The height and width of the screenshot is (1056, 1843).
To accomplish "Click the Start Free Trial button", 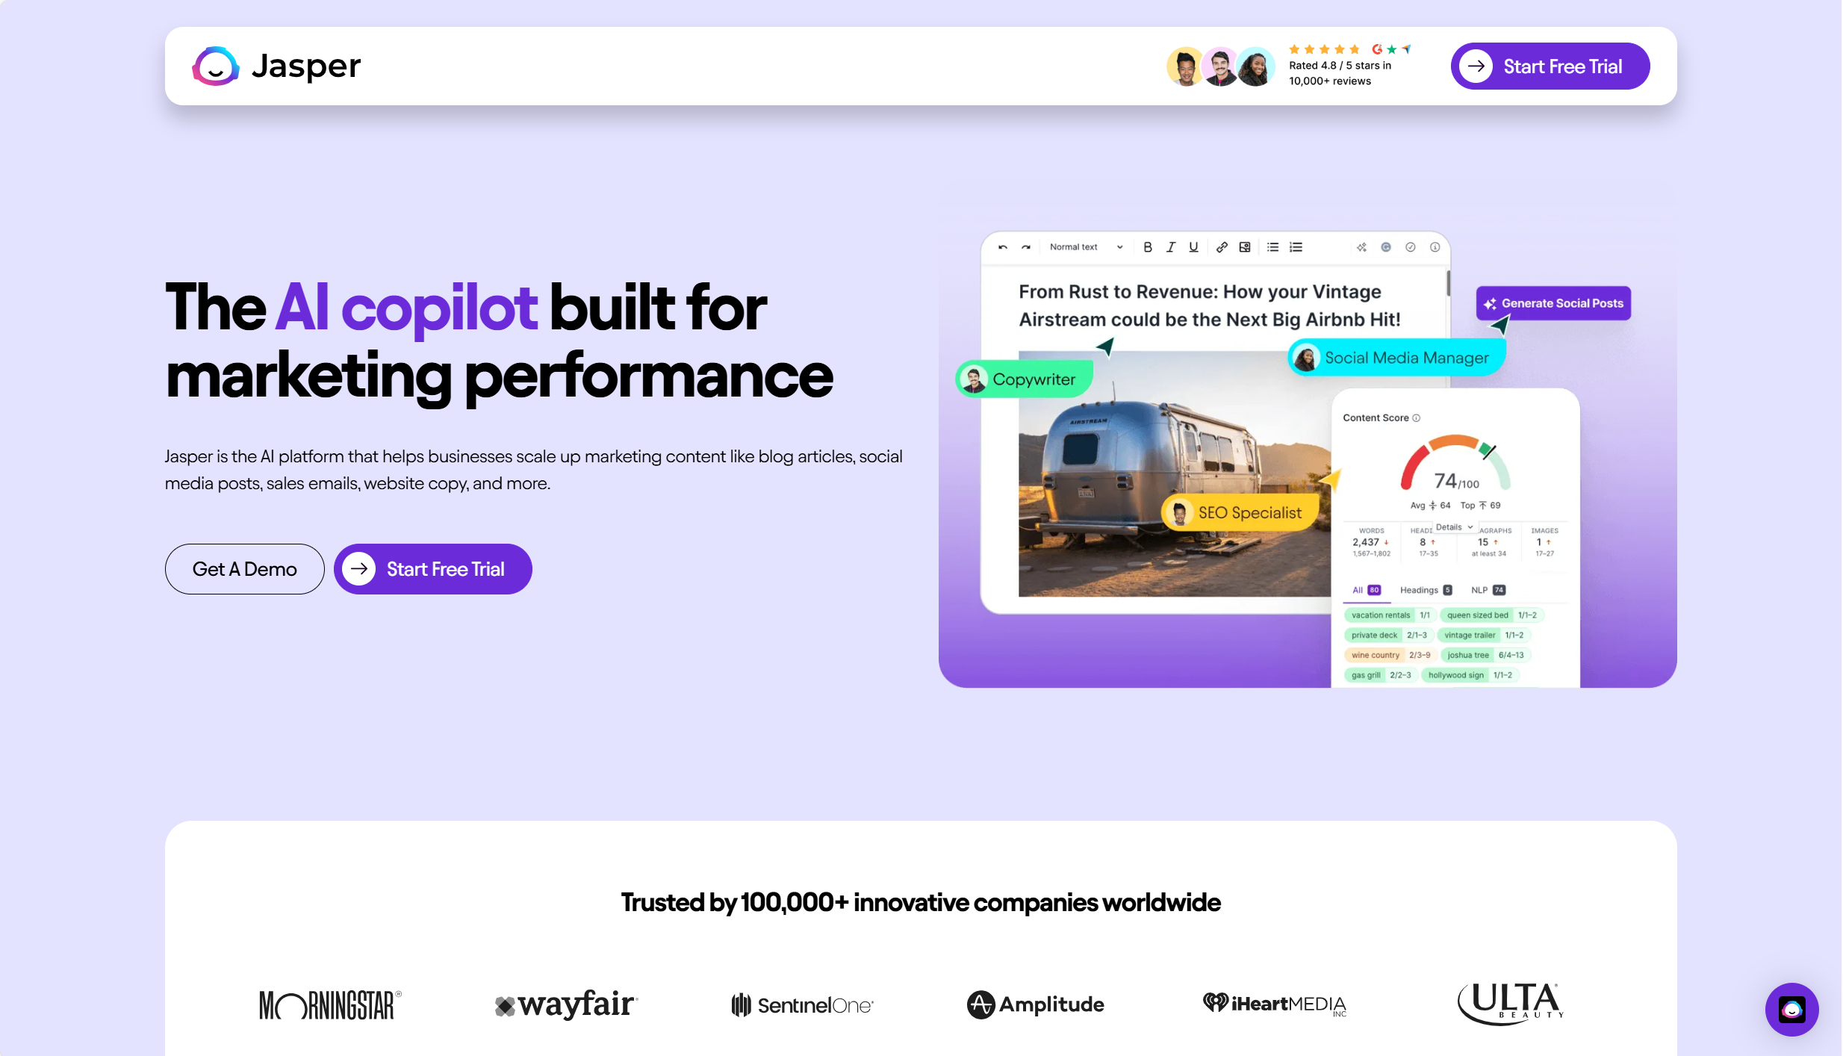I will tap(1550, 66).
